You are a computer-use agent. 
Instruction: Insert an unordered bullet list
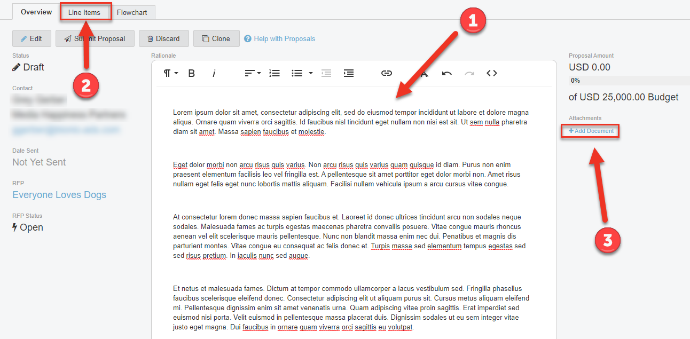point(297,74)
